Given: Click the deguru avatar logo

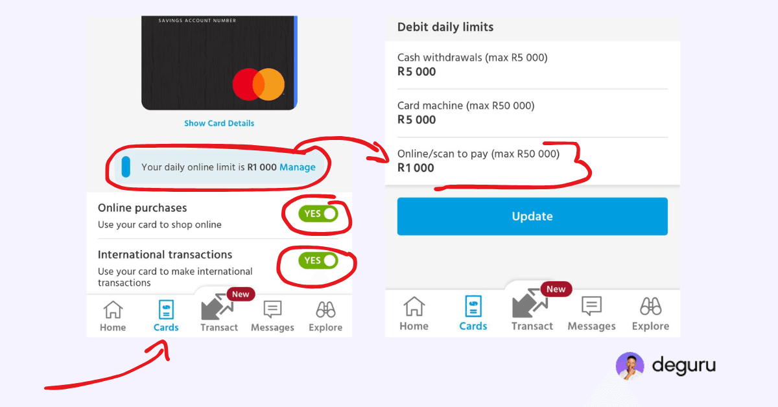Looking at the screenshot, I should [x=630, y=366].
